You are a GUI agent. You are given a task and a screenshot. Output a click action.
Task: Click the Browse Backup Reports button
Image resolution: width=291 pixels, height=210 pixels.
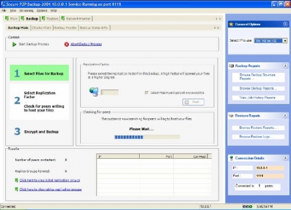(258, 88)
